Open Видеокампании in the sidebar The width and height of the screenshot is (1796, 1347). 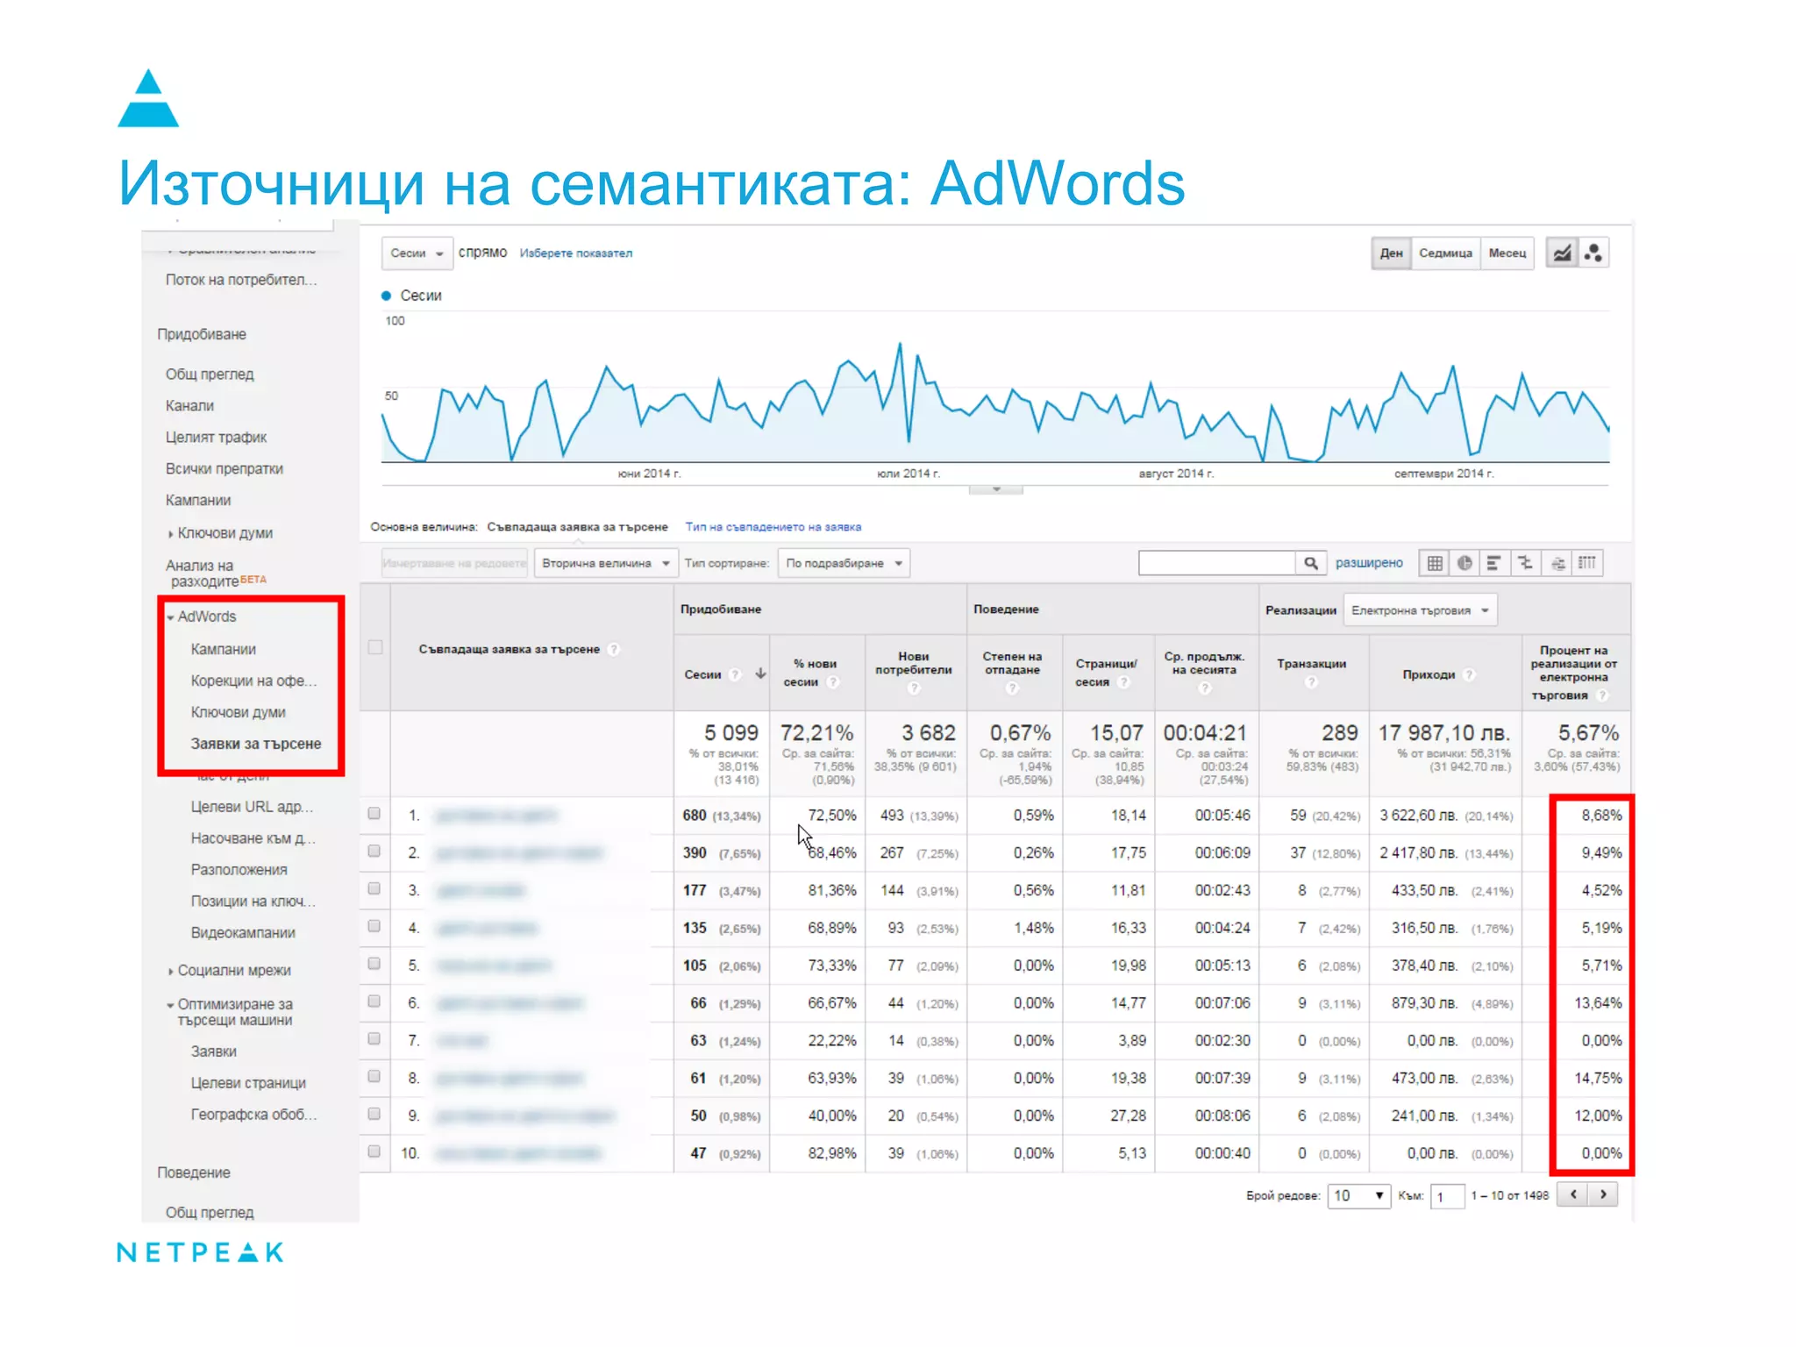(x=243, y=933)
